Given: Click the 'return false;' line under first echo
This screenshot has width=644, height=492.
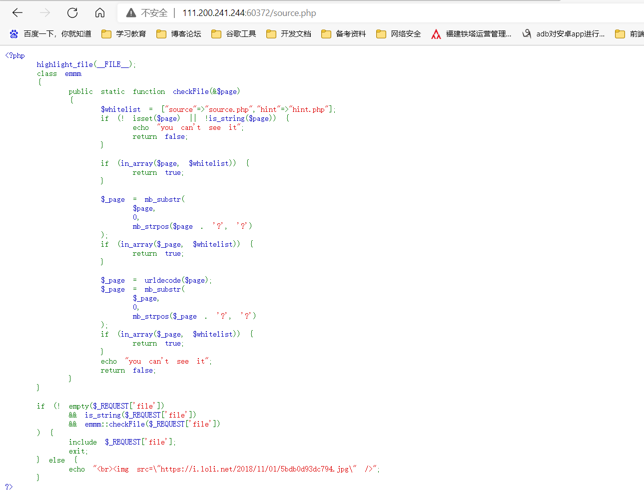Looking at the screenshot, I should point(160,136).
